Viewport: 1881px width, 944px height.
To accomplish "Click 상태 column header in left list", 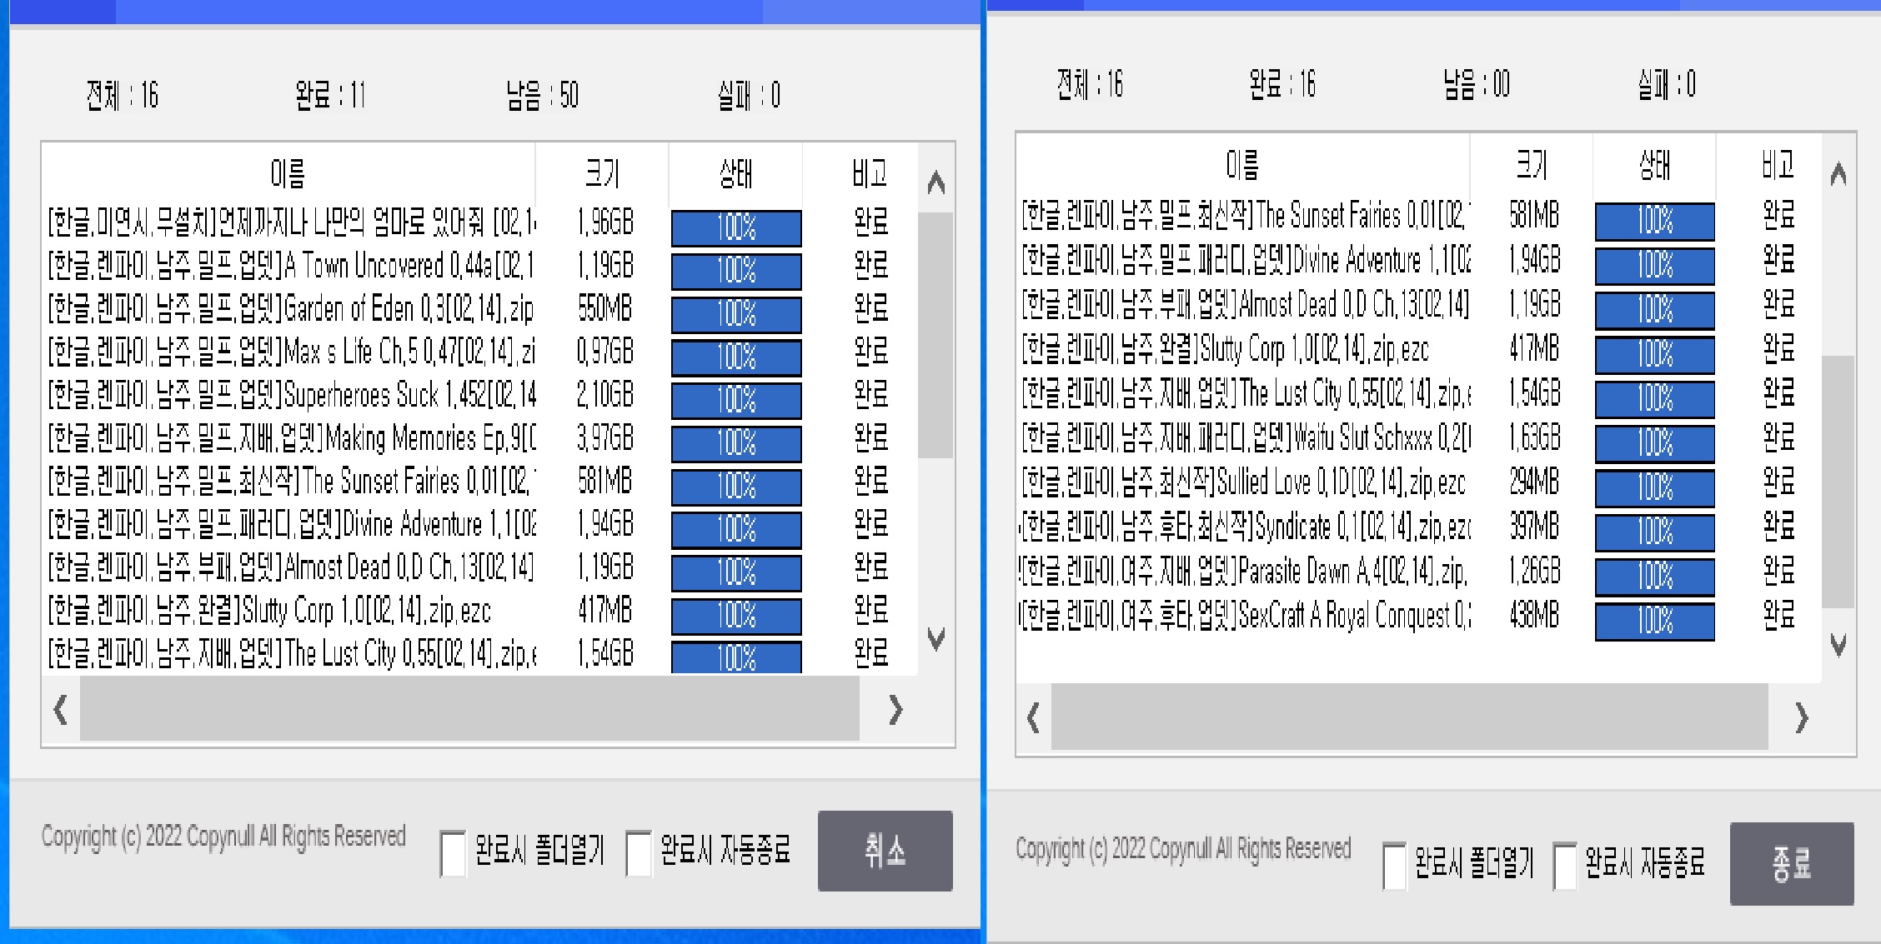I will 735,173.
